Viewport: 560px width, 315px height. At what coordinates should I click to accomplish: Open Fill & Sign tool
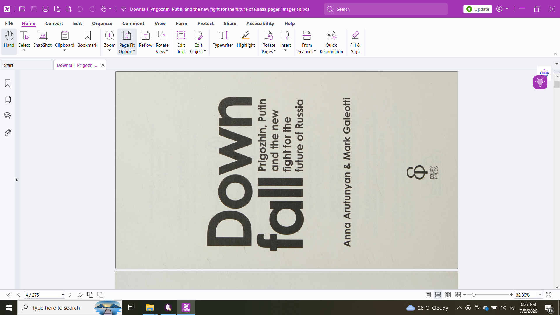click(x=355, y=42)
